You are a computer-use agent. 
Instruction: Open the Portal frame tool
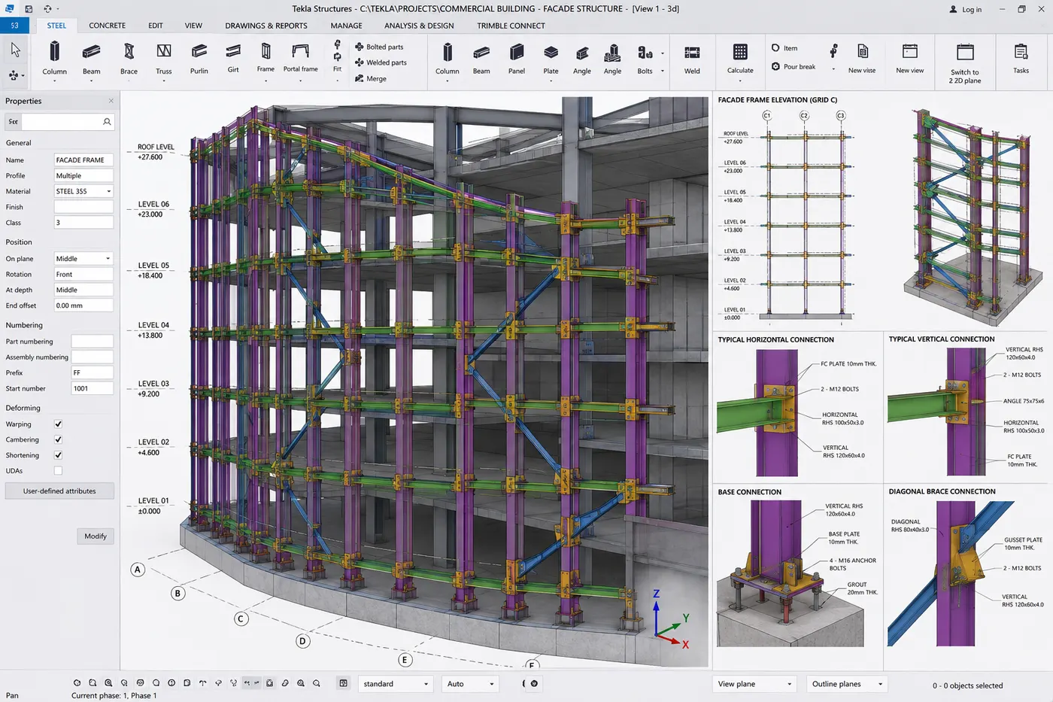300,59
